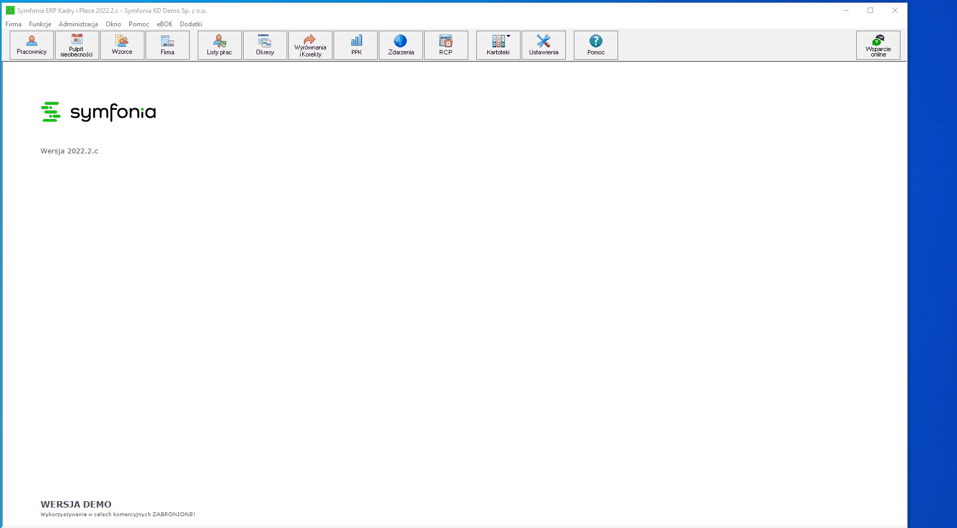Maximize the Symfonia window
This screenshot has width=957, height=528.
870,10
